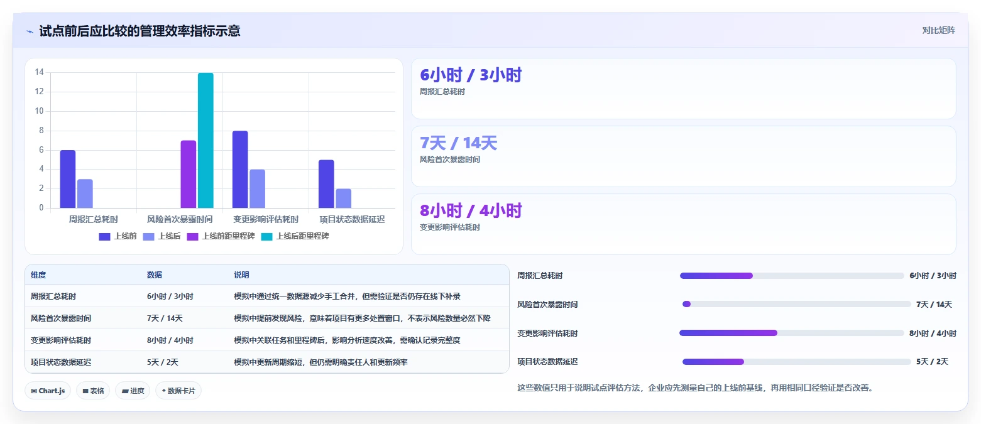Viewport: 981px width, 424px height.
Task: Click the 进度 tag
Action: point(133,391)
